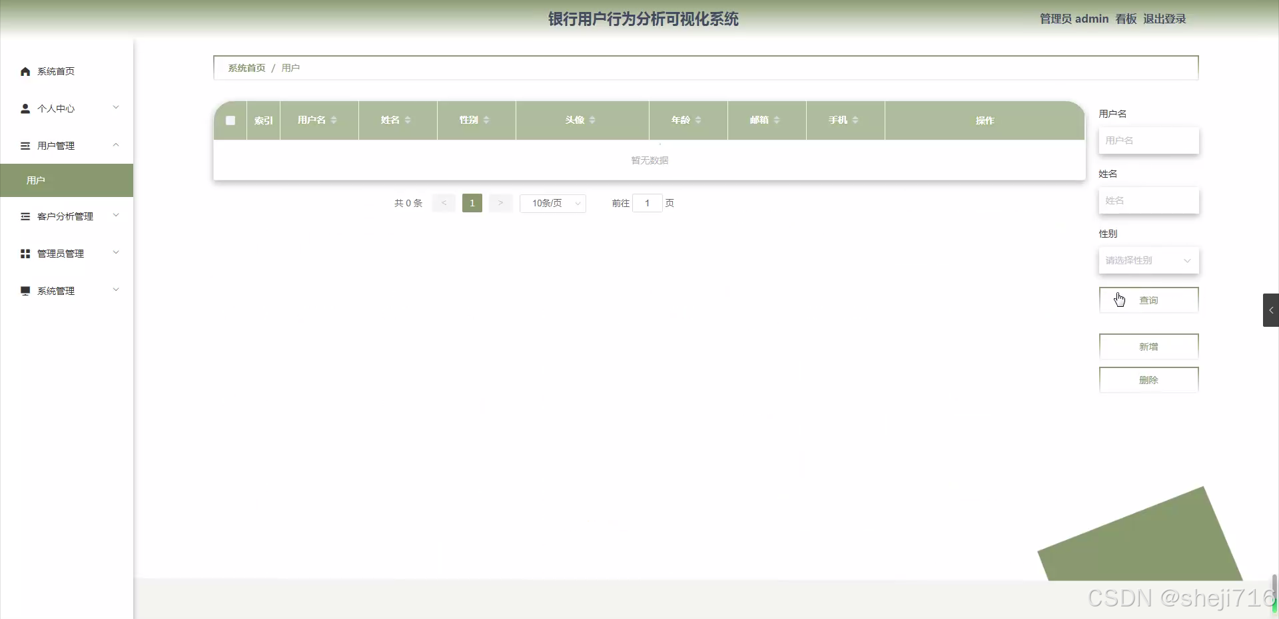Open 看板 from the top bar
The image size is (1279, 619).
coord(1125,19)
